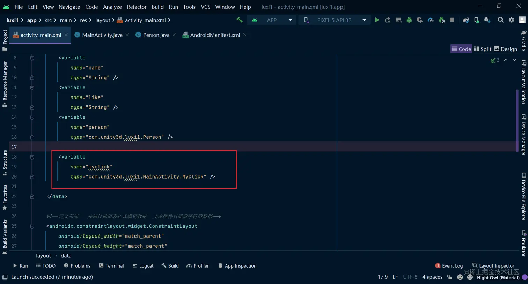This screenshot has width=528, height=284.
Task: Run app with Coverage icon
Action: (420, 20)
